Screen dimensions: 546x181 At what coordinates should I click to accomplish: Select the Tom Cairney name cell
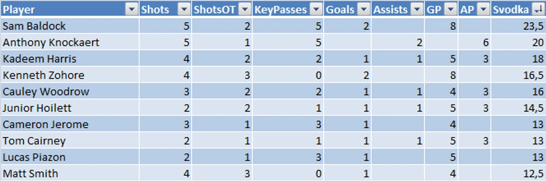point(70,141)
